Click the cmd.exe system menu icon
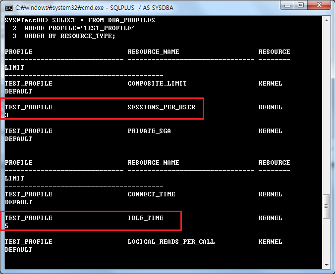This screenshot has height=274, width=335. pyautogui.click(x=9, y=8)
